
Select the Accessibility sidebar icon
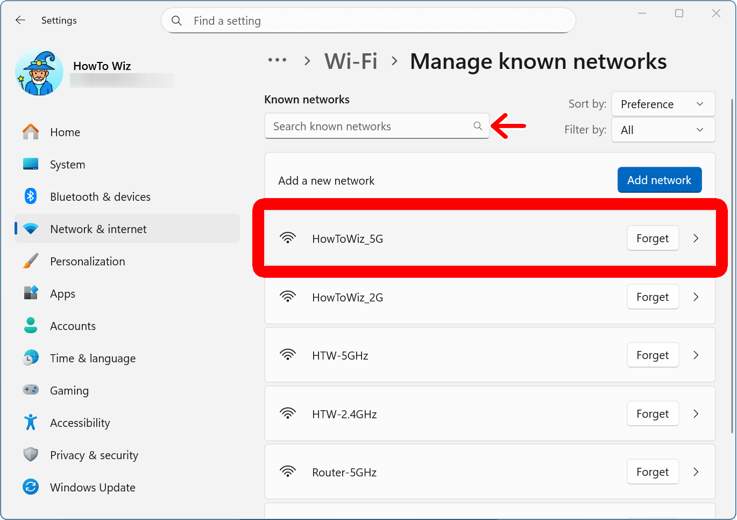point(31,423)
